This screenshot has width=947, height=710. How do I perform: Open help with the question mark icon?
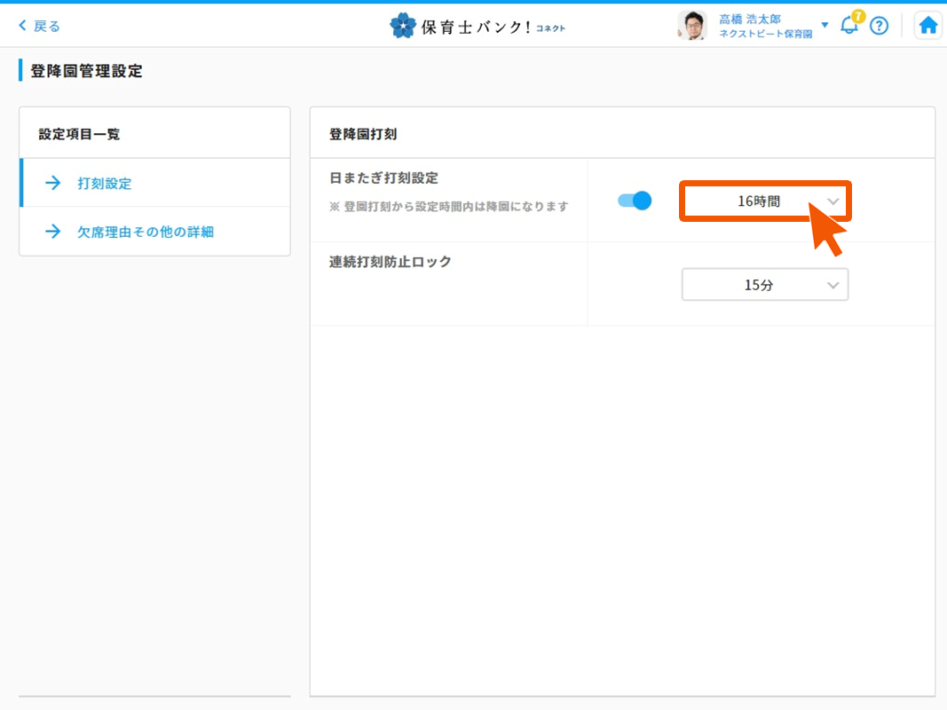(879, 26)
